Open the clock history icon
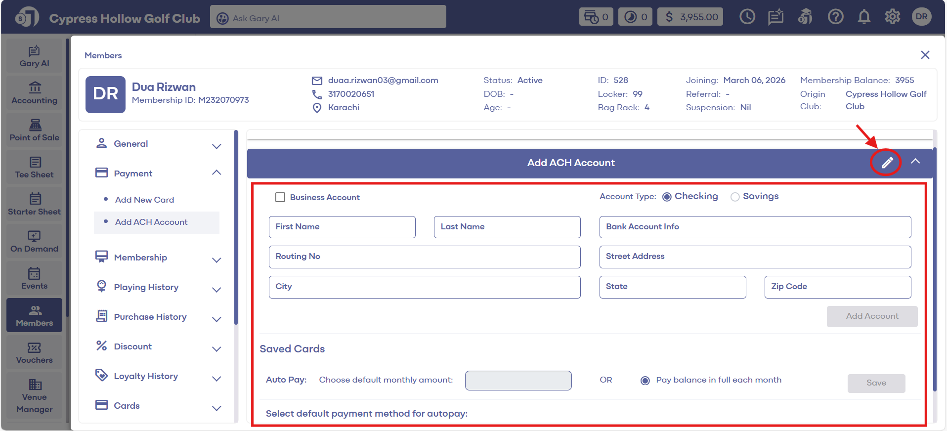The width and height of the screenshot is (947, 431). pos(747,17)
